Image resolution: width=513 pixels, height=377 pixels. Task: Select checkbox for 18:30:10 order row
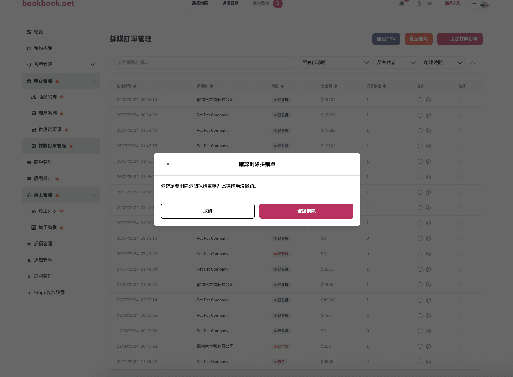pos(461,239)
